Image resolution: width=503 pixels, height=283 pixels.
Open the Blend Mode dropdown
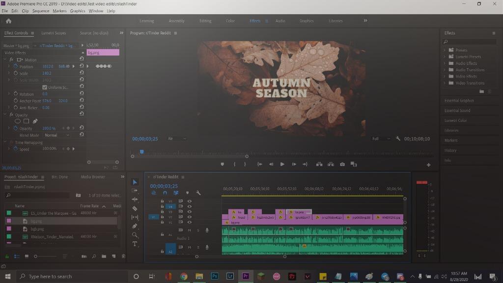pos(57,135)
